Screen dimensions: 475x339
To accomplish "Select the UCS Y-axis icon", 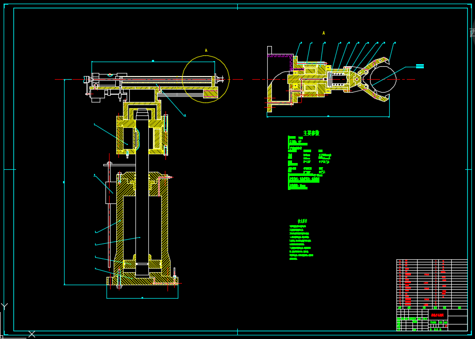I will (4, 306).
